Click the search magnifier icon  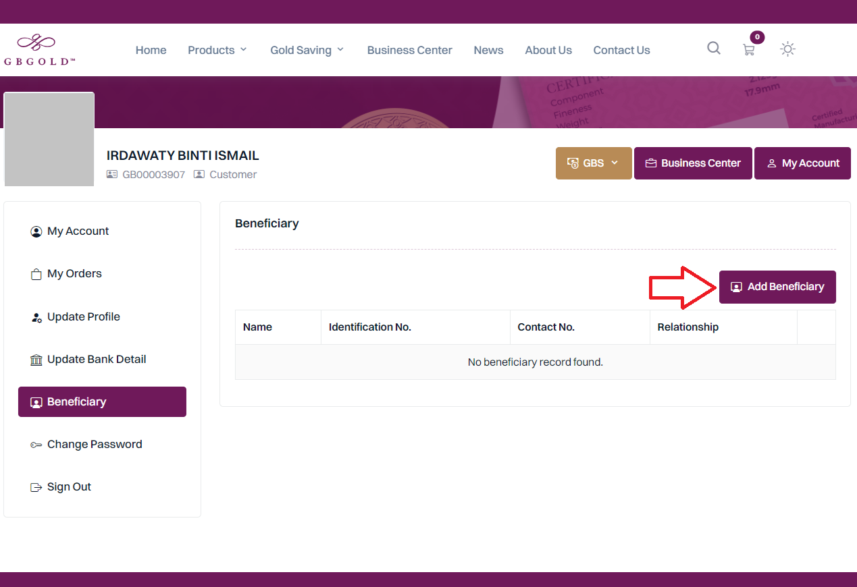coord(713,49)
